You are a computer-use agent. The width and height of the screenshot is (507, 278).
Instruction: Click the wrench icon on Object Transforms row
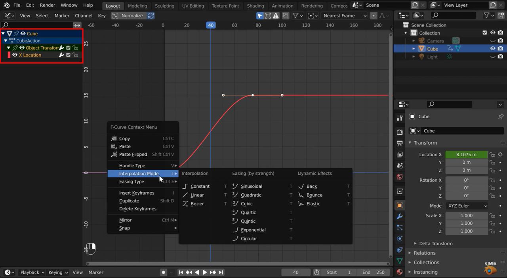coord(61,48)
